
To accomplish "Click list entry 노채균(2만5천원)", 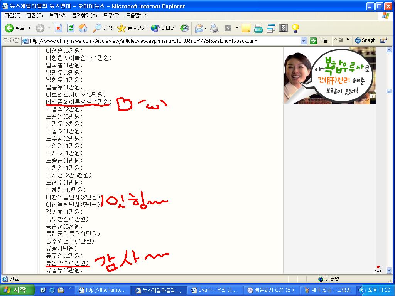I will click(x=68, y=175).
